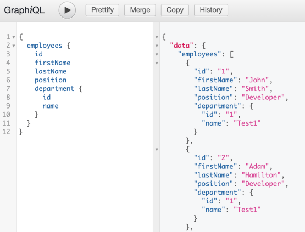The width and height of the screenshot is (305, 232).
Task: Collapse the "data" object fold arrow
Action: pyautogui.click(x=157, y=46)
